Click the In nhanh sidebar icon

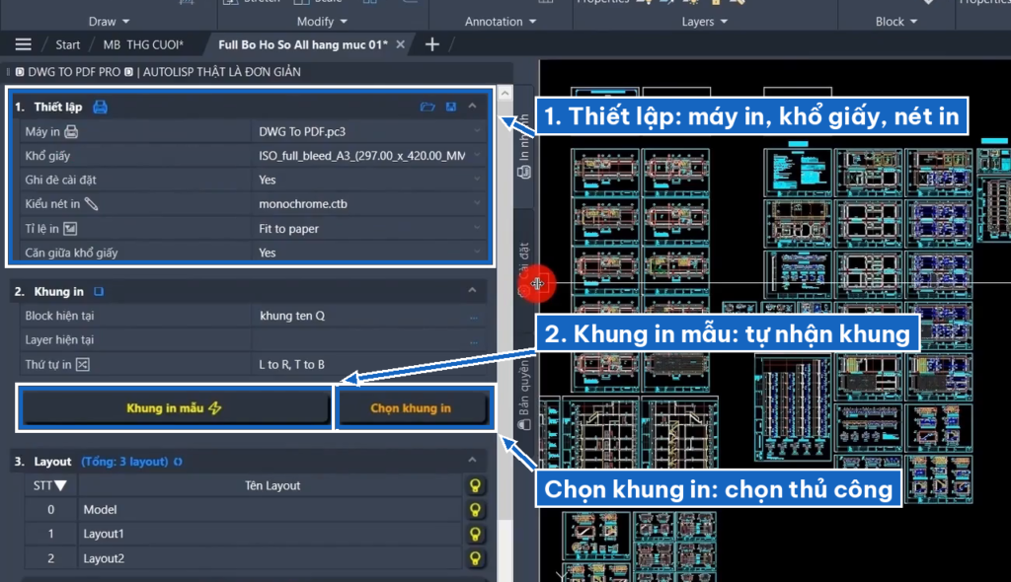(x=524, y=172)
